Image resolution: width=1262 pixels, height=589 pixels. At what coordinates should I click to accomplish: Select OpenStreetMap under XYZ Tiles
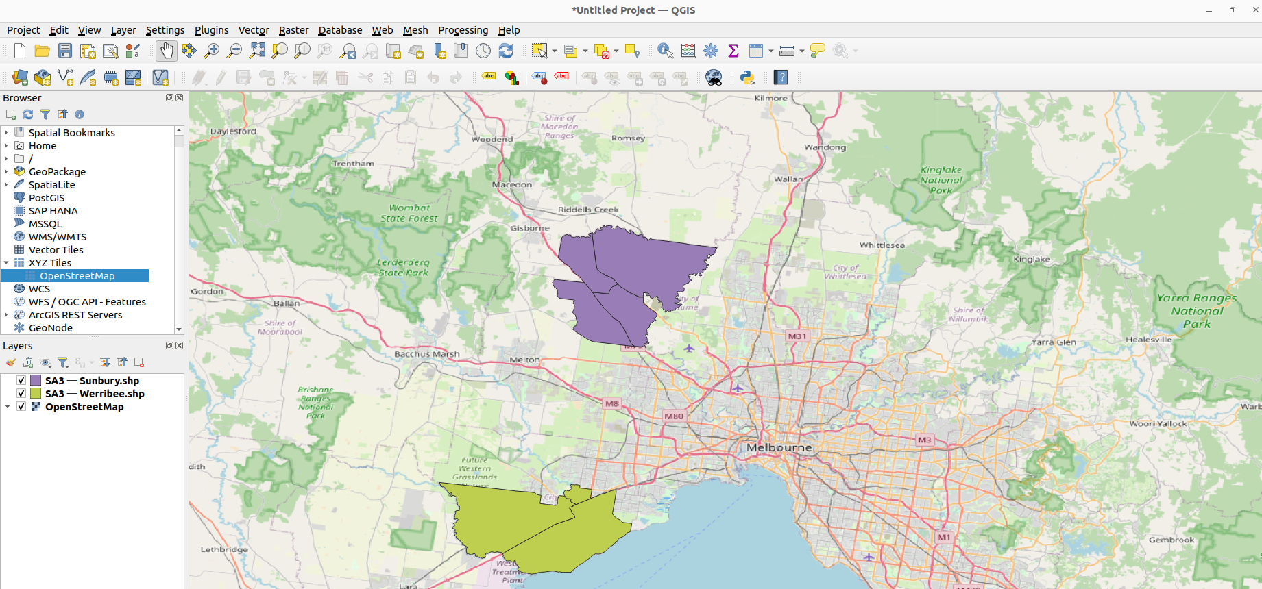pos(77,276)
